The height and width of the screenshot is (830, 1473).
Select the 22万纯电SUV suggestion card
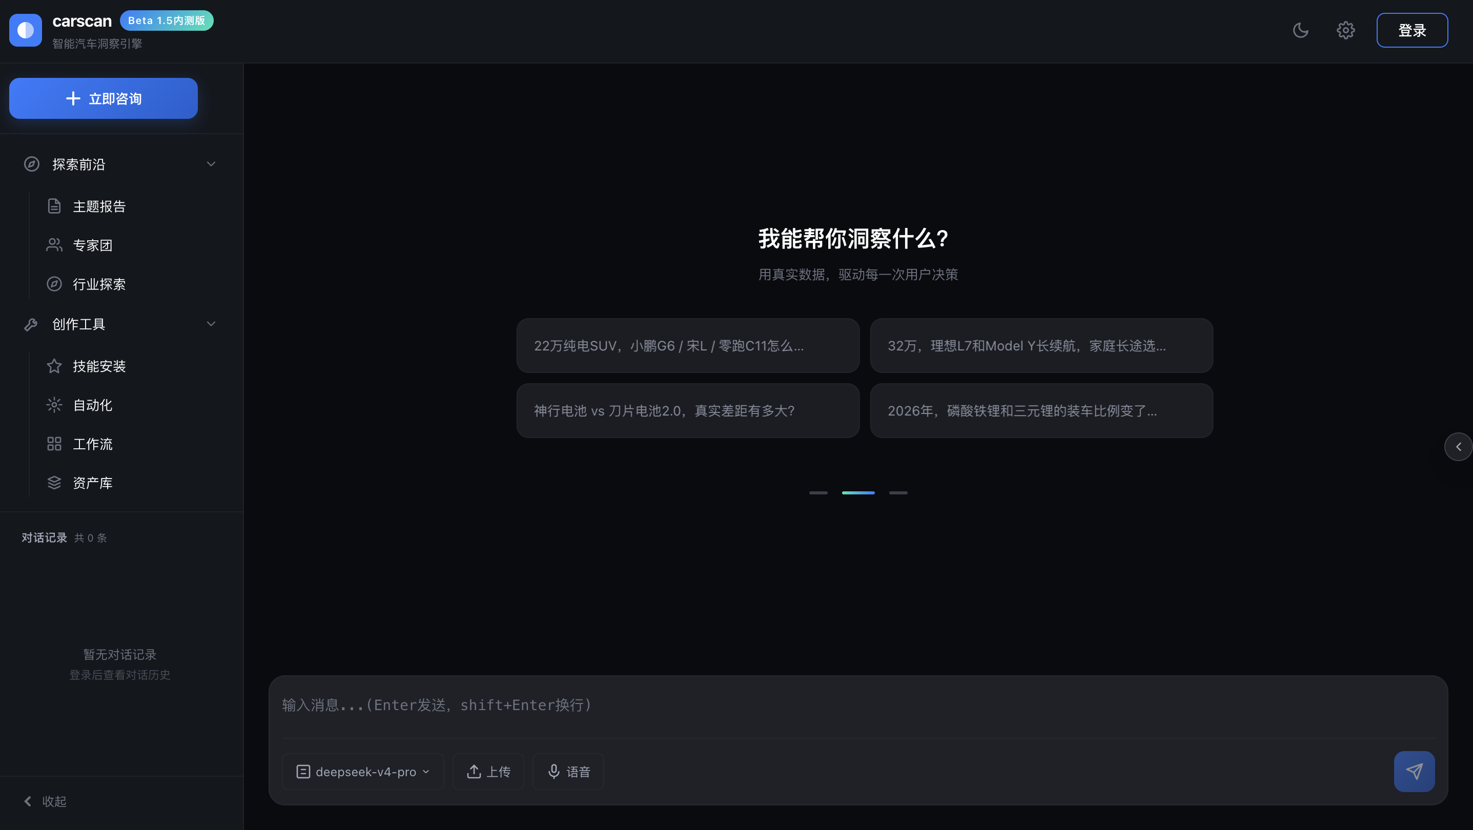[x=688, y=346]
